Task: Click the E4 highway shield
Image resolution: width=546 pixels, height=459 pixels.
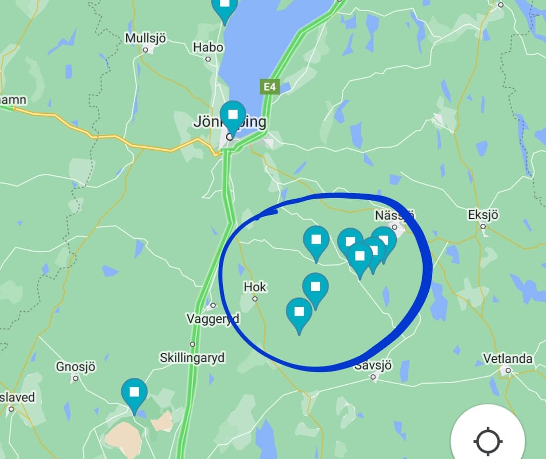Action: [x=270, y=87]
